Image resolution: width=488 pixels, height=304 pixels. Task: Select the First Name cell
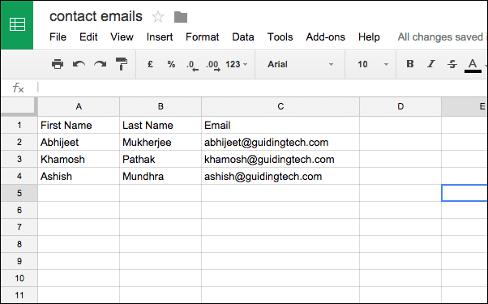[79, 125]
